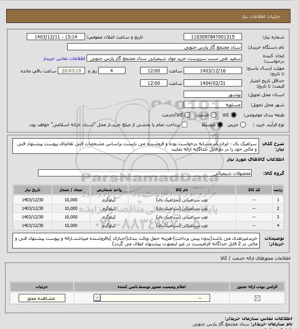
Task: Click the buyer notes text box
Action: click(x=136, y=241)
